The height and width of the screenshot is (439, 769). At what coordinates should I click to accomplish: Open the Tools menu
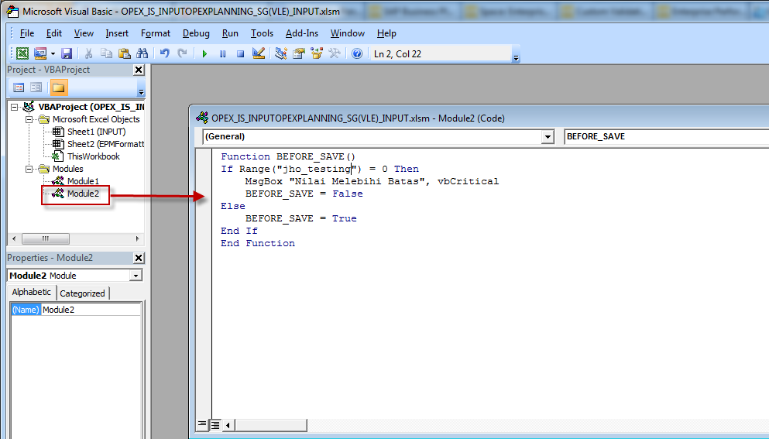[262, 33]
